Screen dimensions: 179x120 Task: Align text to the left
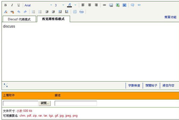click(x=83, y=5)
